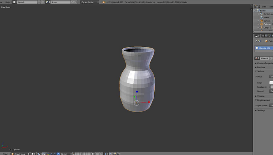Enable the translate manipulator arrow icon
273x155 pixels.
[51, 154]
